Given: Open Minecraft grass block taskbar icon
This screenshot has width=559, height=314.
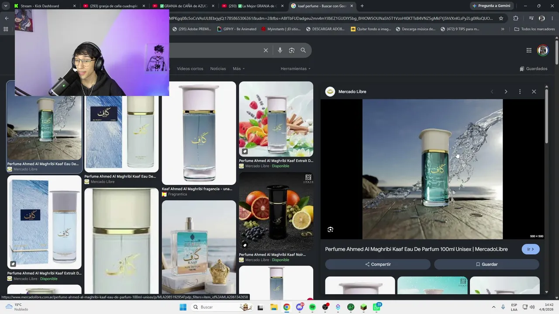Looking at the screenshot, I should (x=364, y=307).
